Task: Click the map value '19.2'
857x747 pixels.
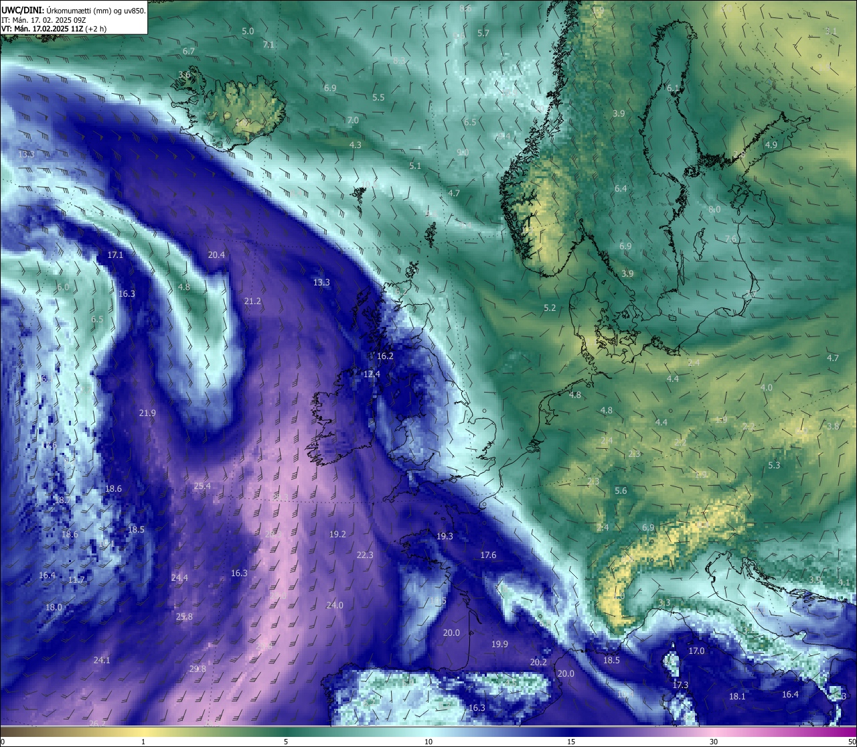Action: 337,534
